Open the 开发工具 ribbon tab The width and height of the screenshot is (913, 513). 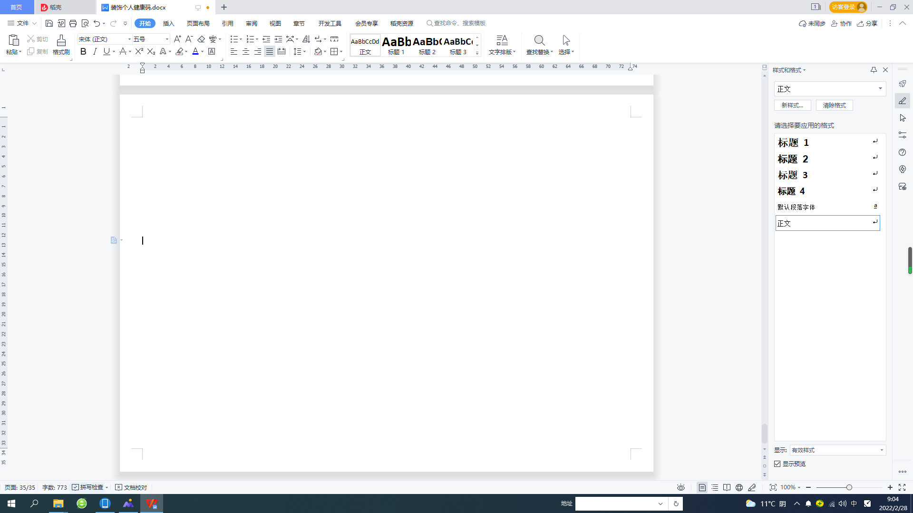click(x=330, y=23)
